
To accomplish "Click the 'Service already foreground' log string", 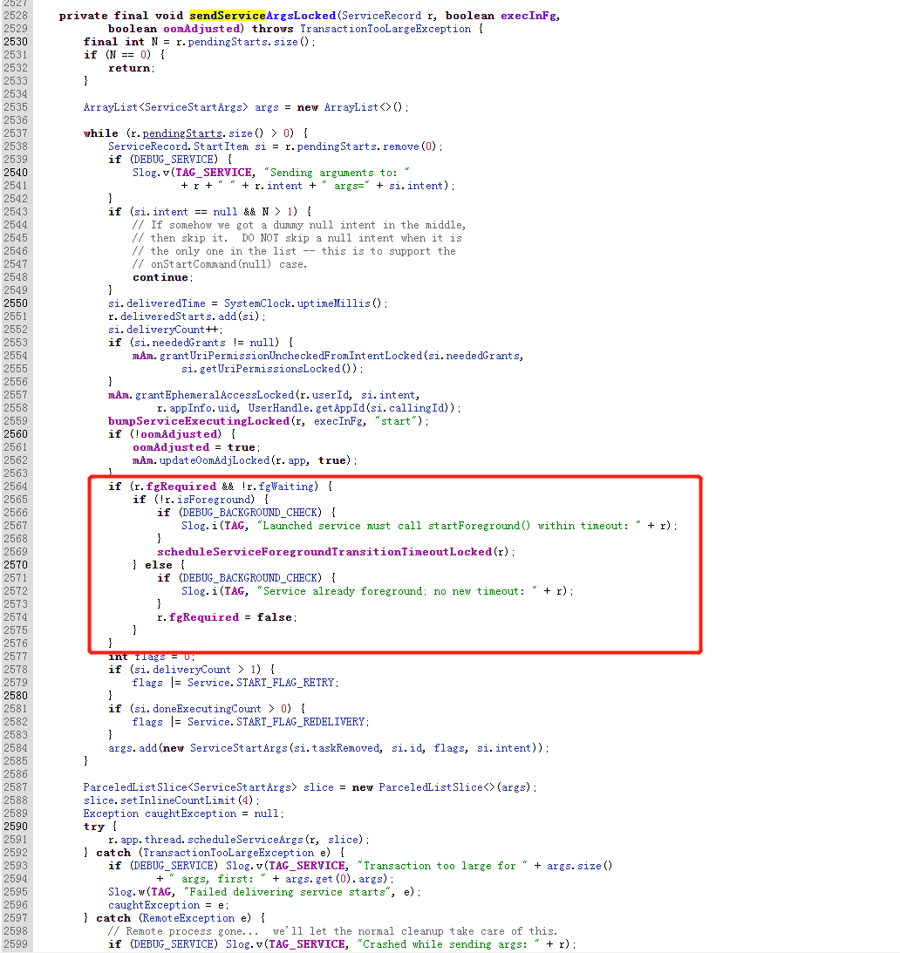I will [397, 591].
